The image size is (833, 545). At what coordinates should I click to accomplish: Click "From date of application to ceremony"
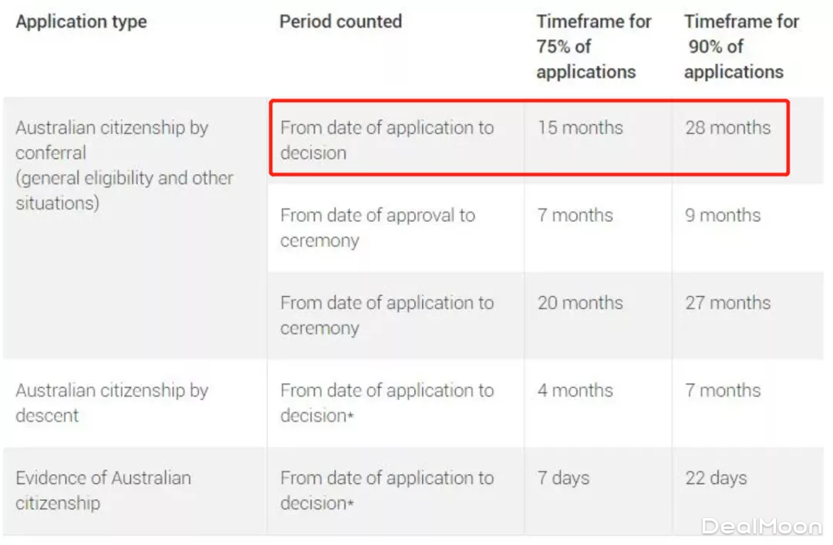(386, 315)
